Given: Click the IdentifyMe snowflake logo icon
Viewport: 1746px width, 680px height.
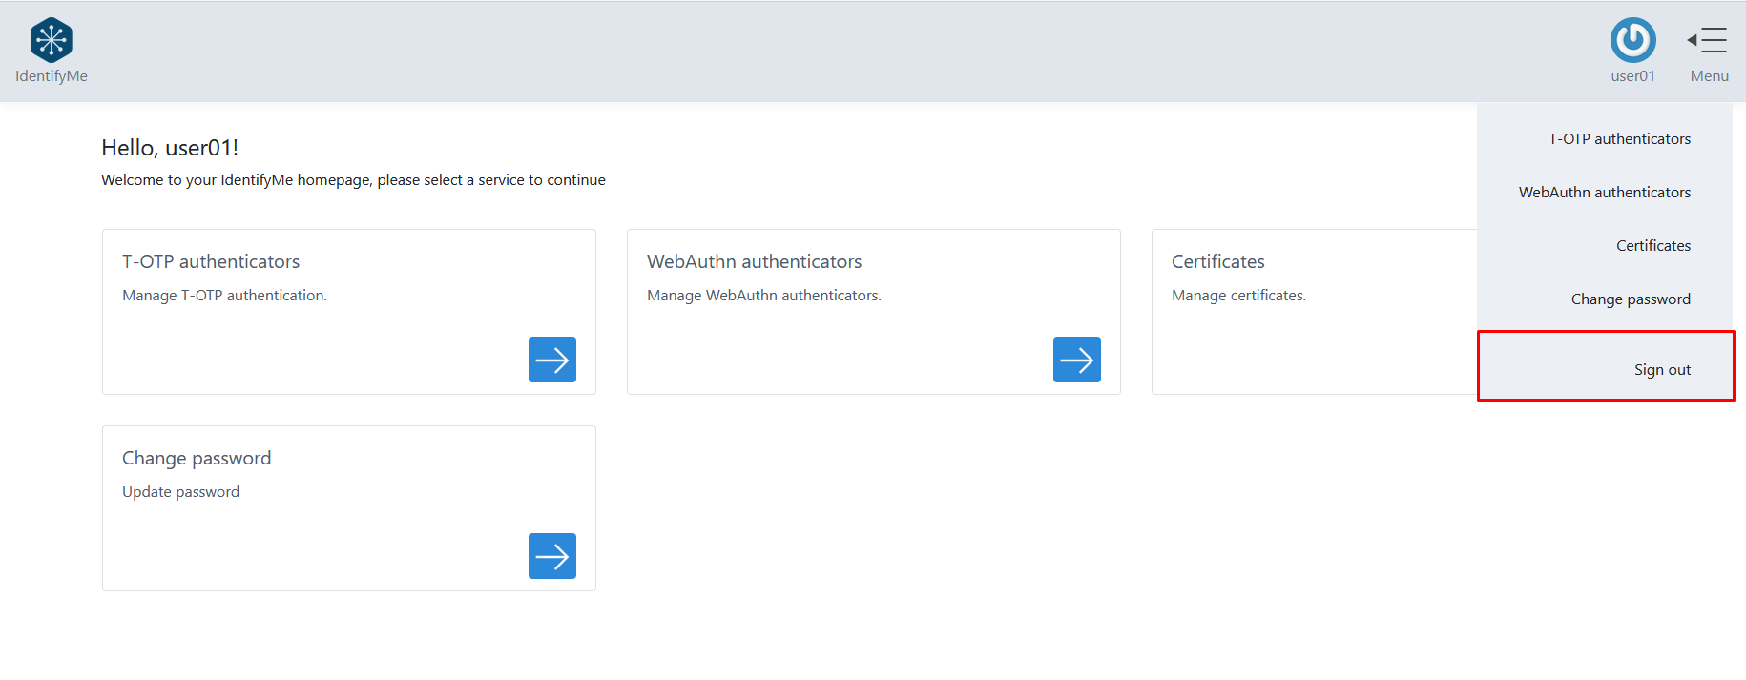Looking at the screenshot, I should (52, 40).
